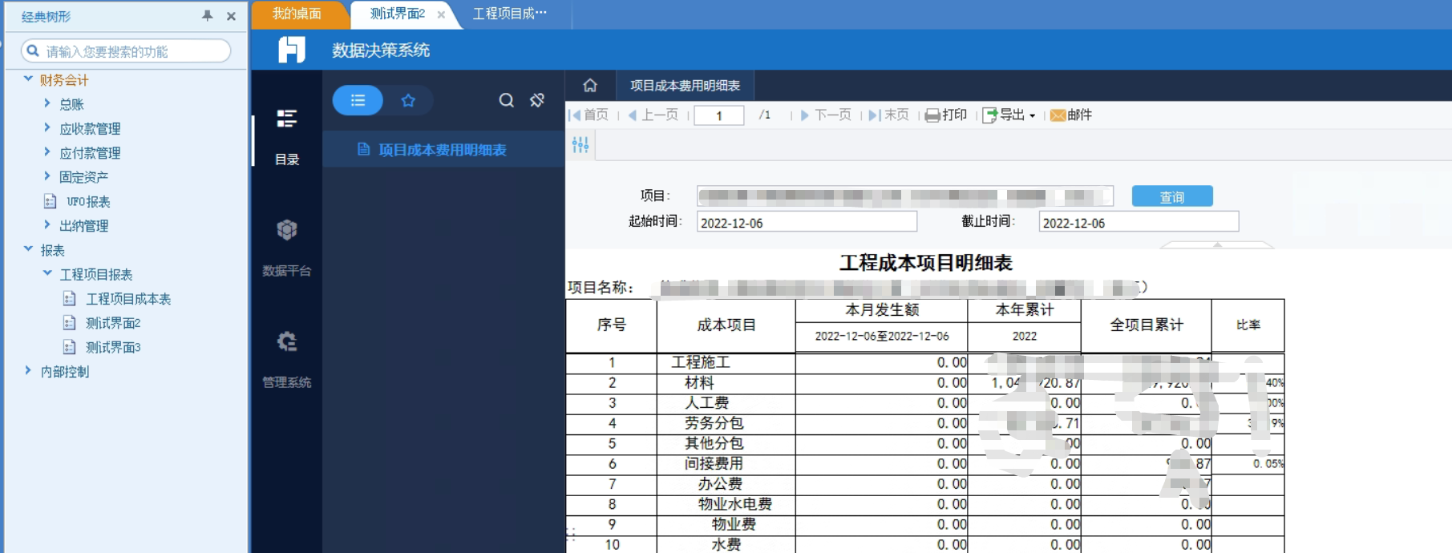
Task: Switch to the 工程项目成… tab
Action: (510, 14)
